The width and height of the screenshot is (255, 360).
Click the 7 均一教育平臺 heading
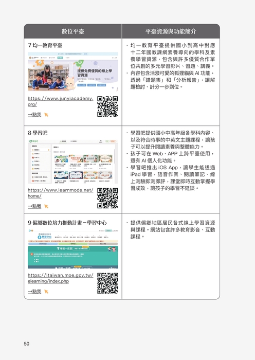tap(45, 45)
